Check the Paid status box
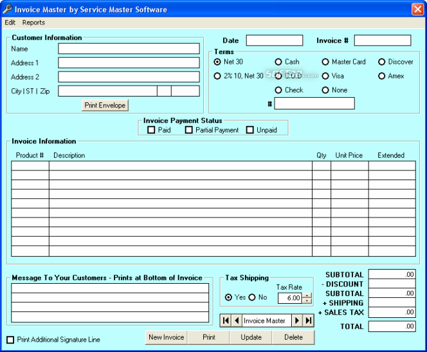This screenshot has width=427, height=352. pyautogui.click(x=151, y=130)
